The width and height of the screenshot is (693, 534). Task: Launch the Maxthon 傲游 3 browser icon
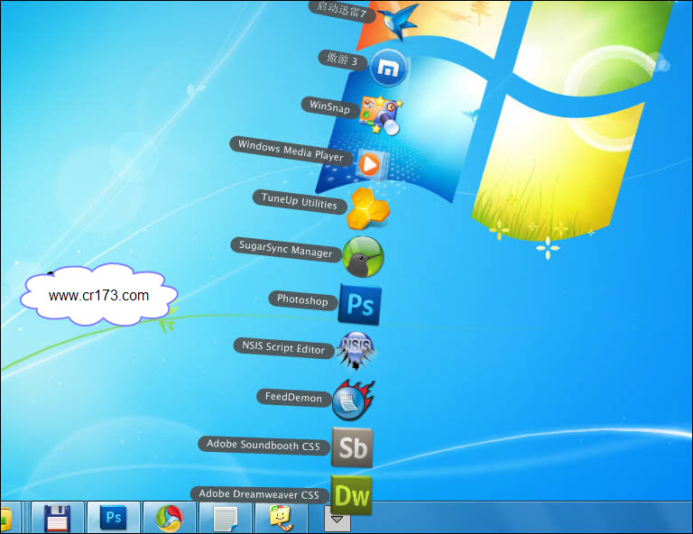pyautogui.click(x=390, y=66)
